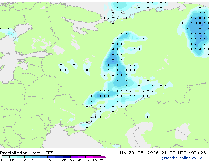
Task: Click the 0.5–1 mm legend color swatch
Action: pos(13,157)
